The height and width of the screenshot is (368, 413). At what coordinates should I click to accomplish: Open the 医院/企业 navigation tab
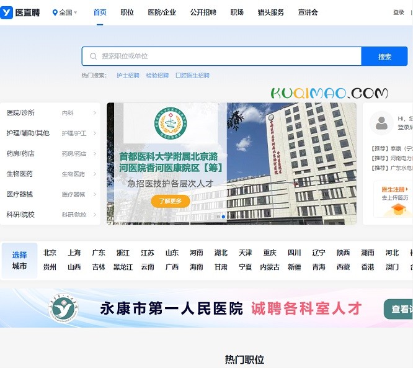click(x=162, y=12)
